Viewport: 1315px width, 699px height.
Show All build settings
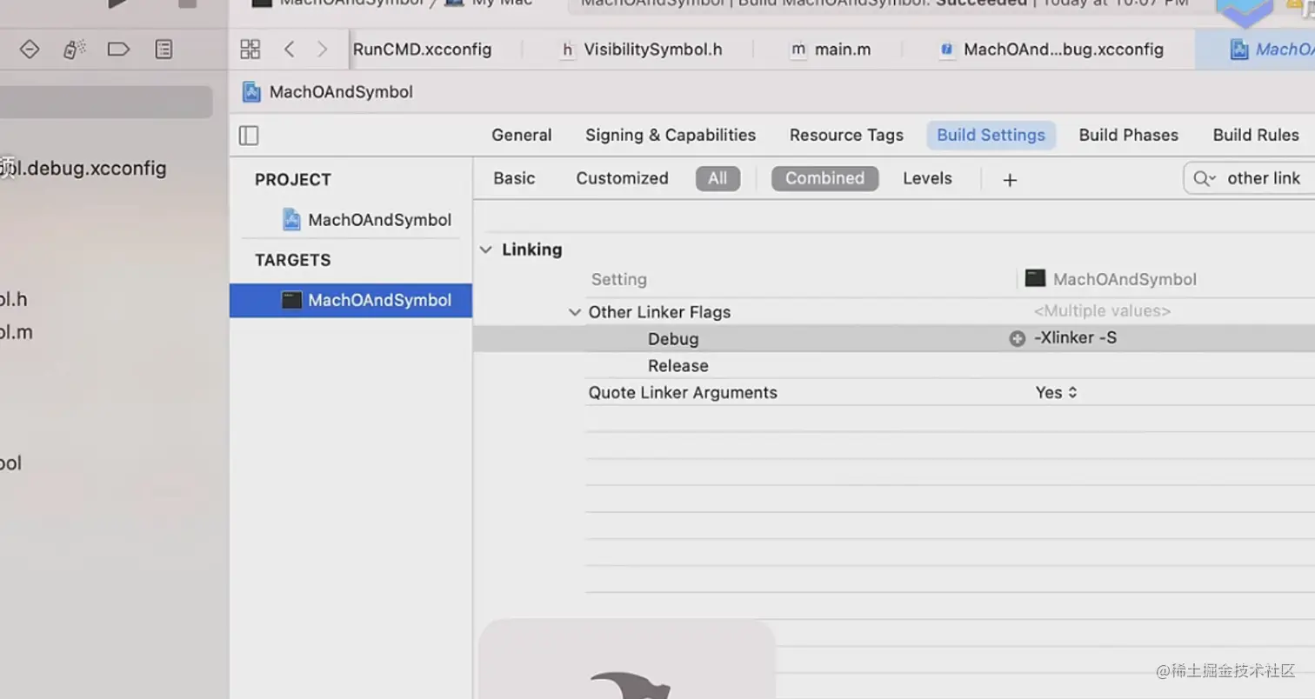coord(718,179)
